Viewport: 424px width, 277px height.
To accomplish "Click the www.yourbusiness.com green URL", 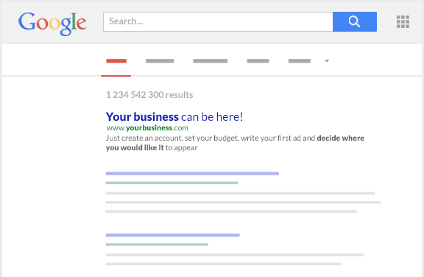I will point(147,127).
